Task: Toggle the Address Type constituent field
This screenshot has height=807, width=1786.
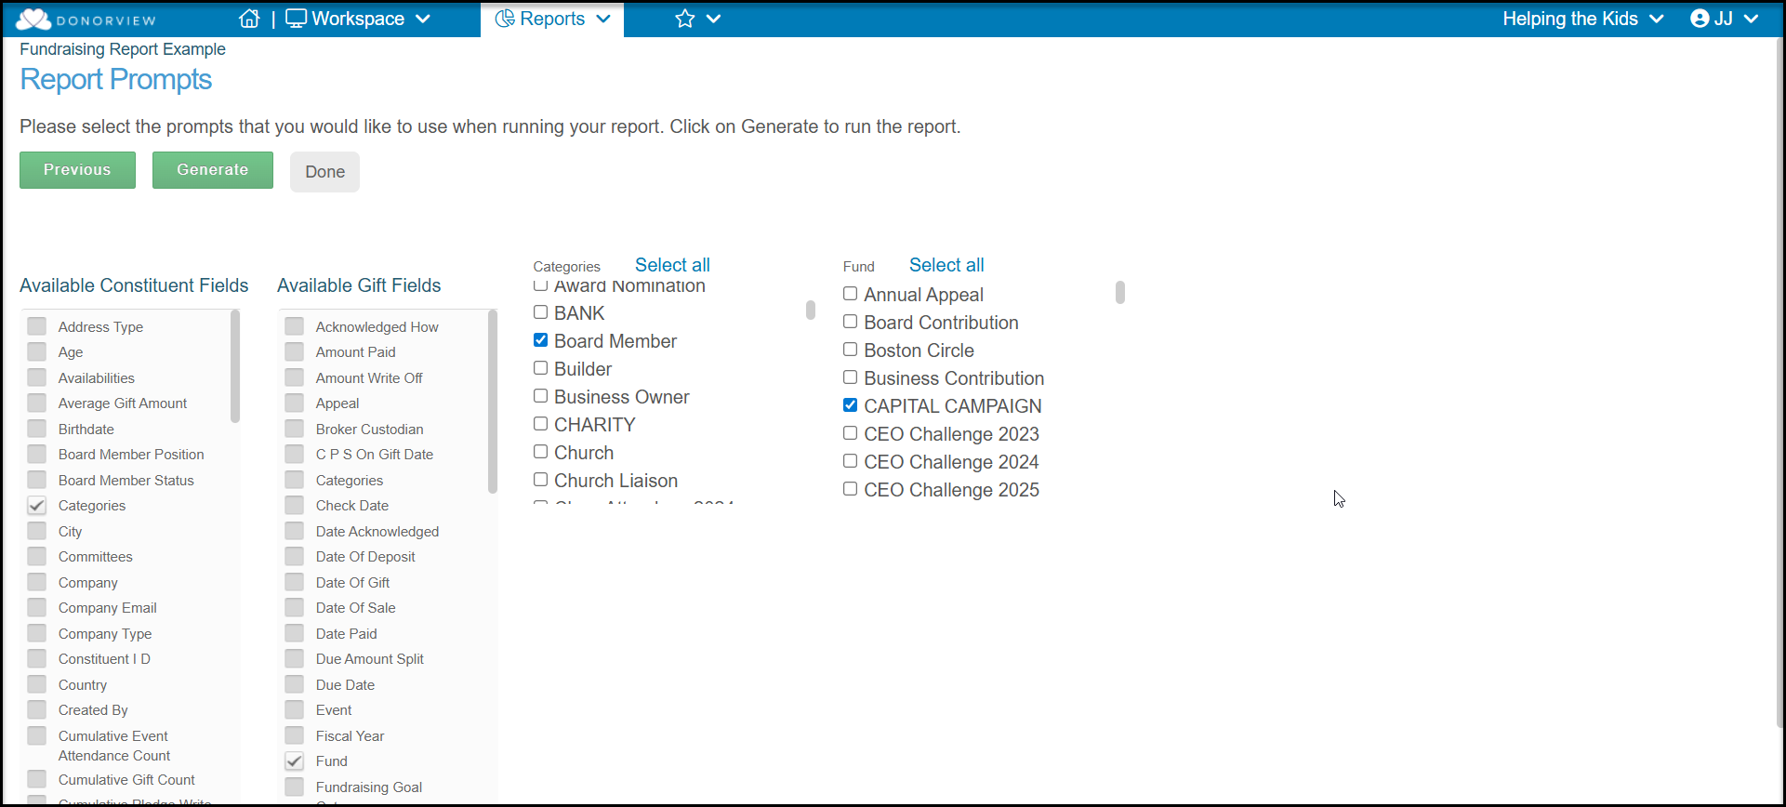Action: point(36,326)
